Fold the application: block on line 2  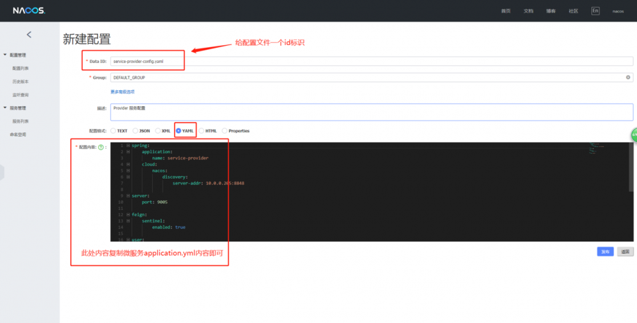click(x=128, y=151)
